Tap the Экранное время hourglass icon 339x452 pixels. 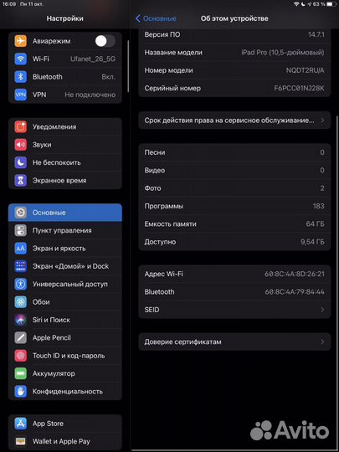pyautogui.click(x=20, y=181)
